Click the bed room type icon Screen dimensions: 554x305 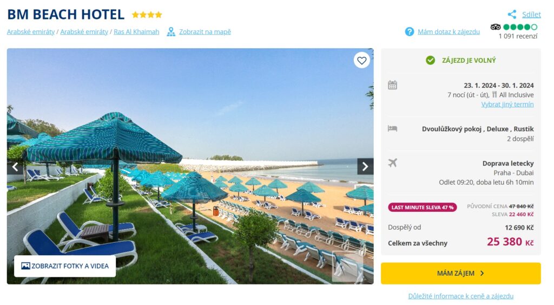coord(393,128)
